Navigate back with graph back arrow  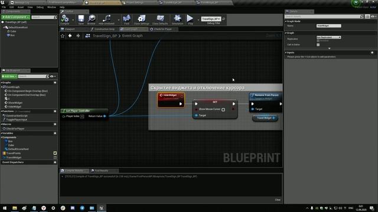point(70,36)
